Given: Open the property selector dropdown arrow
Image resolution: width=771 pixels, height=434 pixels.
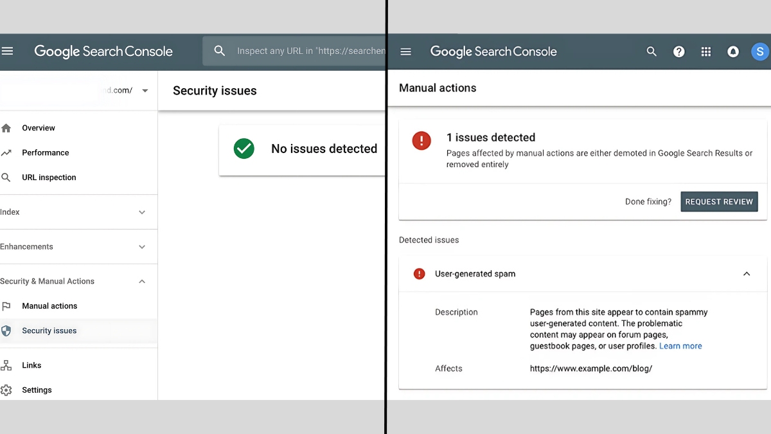Looking at the screenshot, I should point(145,91).
